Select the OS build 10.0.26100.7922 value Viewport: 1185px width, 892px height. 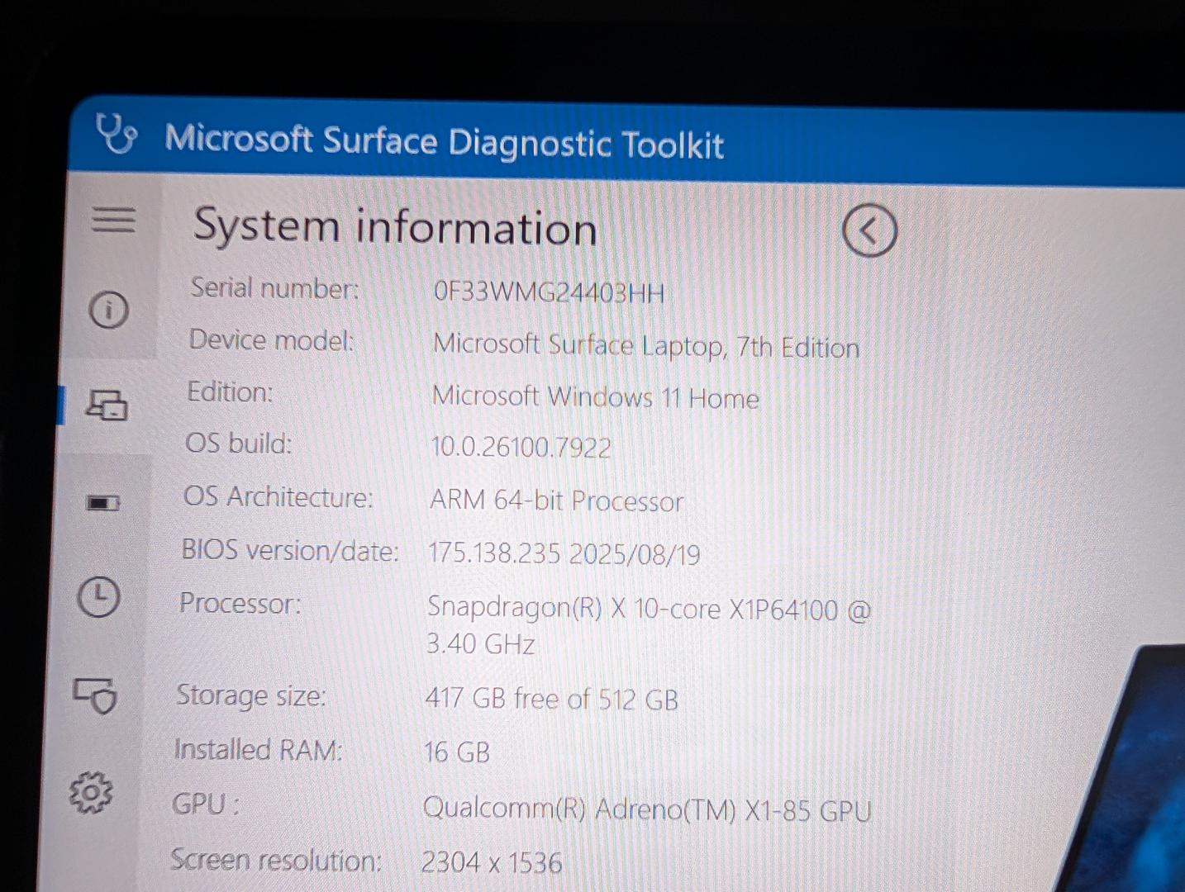[x=521, y=448]
